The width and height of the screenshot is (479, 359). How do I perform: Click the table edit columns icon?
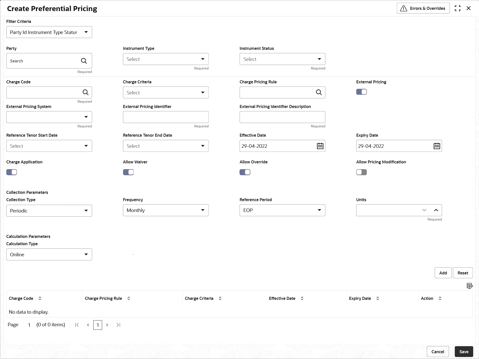[x=469, y=286]
